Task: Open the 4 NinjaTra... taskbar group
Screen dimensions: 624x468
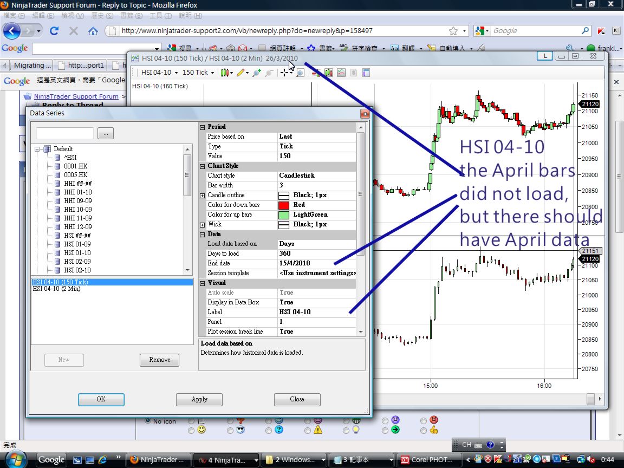Action: pyautogui.click(x=226, y=460)
